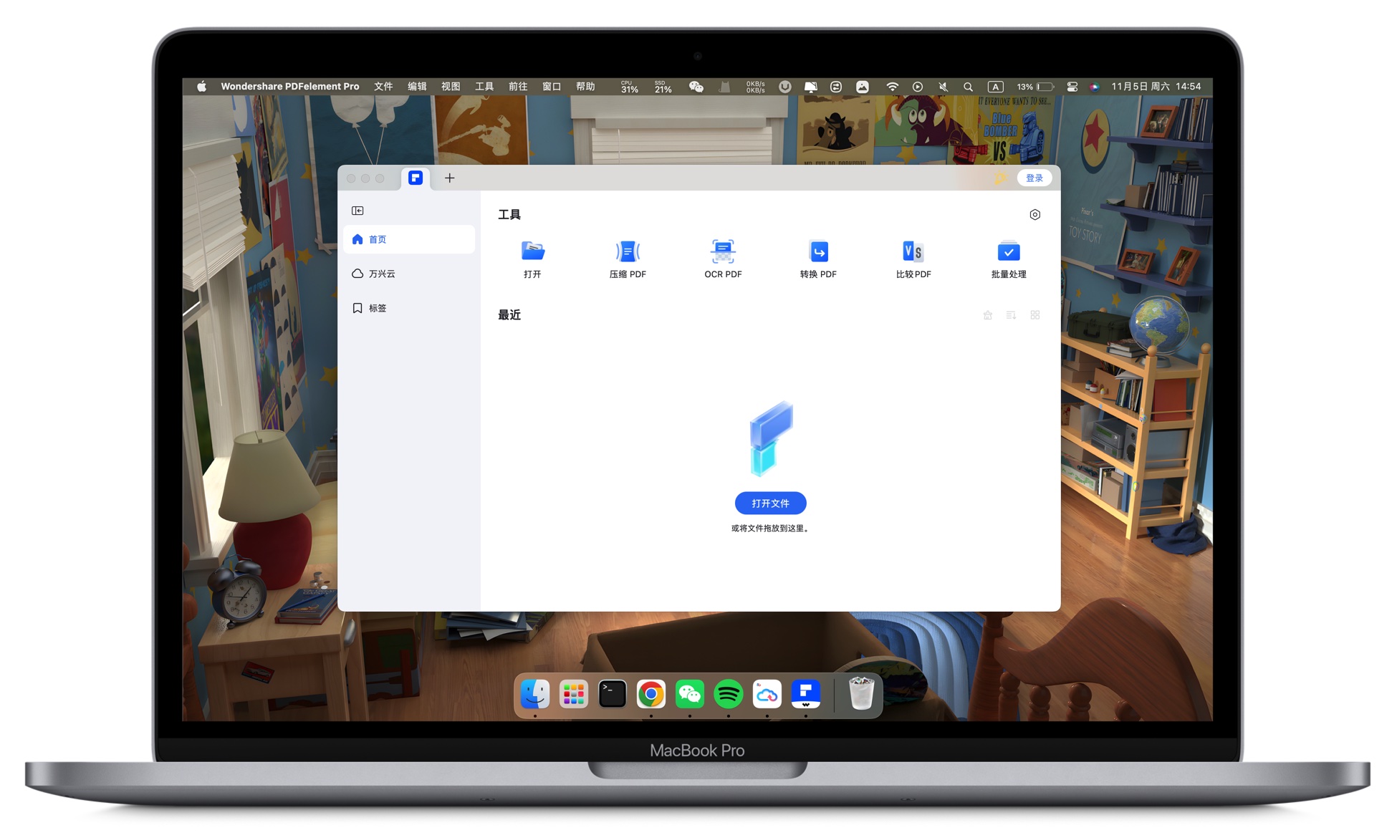Click the lightbulb tips icon beside 登录
The height and width of the screenshot is (838, 1397).
pos(1000,178)
